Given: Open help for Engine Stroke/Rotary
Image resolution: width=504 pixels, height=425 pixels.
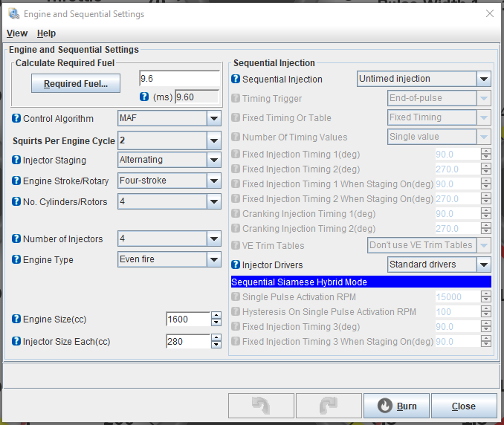Looking at the screenshot, I should (x=16, y=181).
